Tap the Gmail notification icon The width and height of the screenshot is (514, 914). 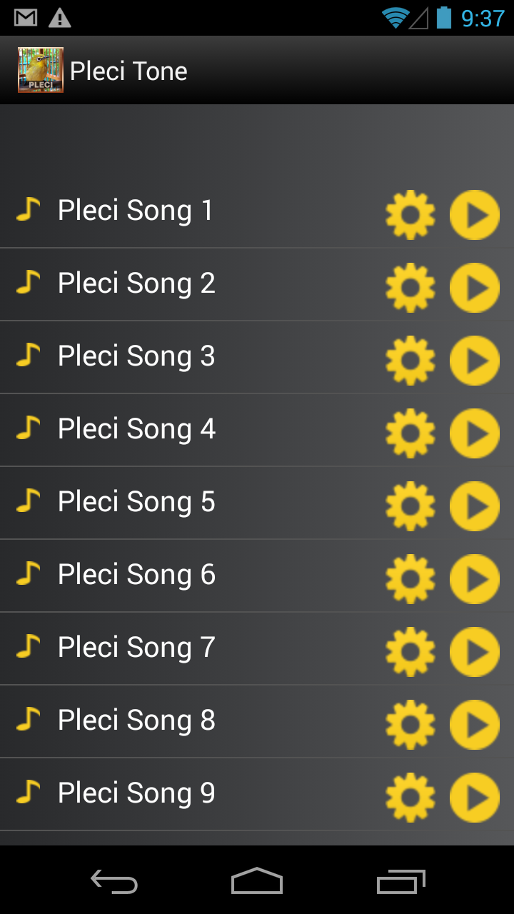tap(26, 18)
